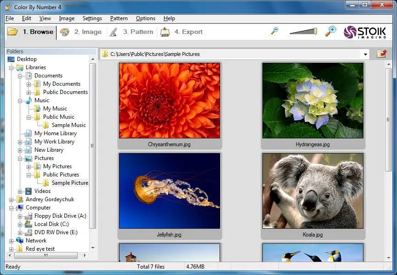Click the Videos film strip icon
The image size is (397, 275).
point(28,191)
